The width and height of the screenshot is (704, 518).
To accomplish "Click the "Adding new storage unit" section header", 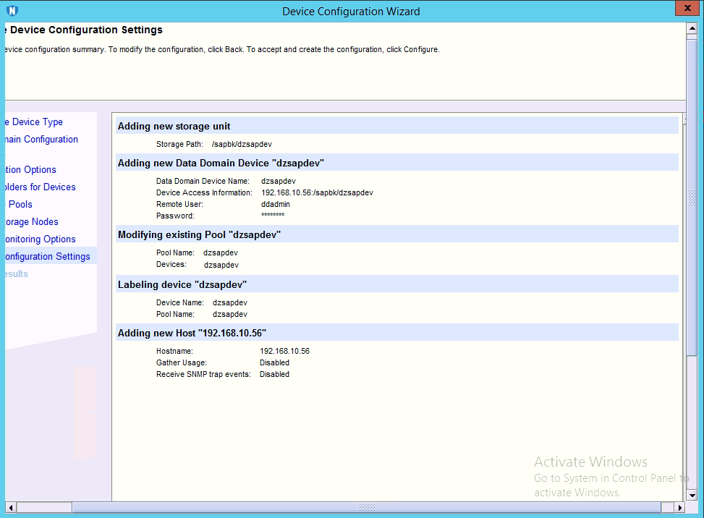I will tap(174, 127).
